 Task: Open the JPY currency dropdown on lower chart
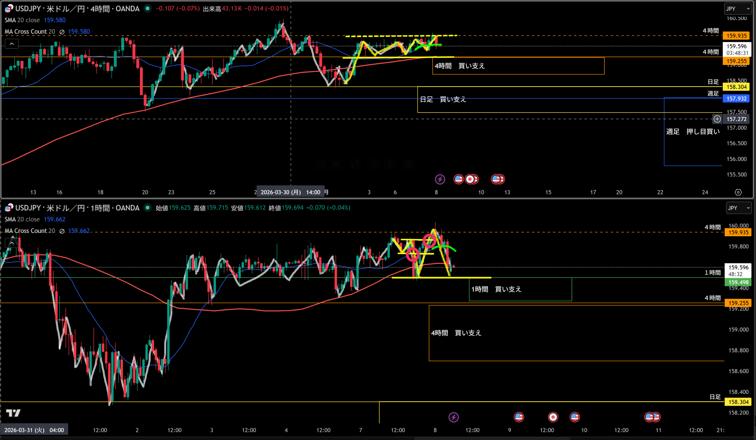[738, 208]
